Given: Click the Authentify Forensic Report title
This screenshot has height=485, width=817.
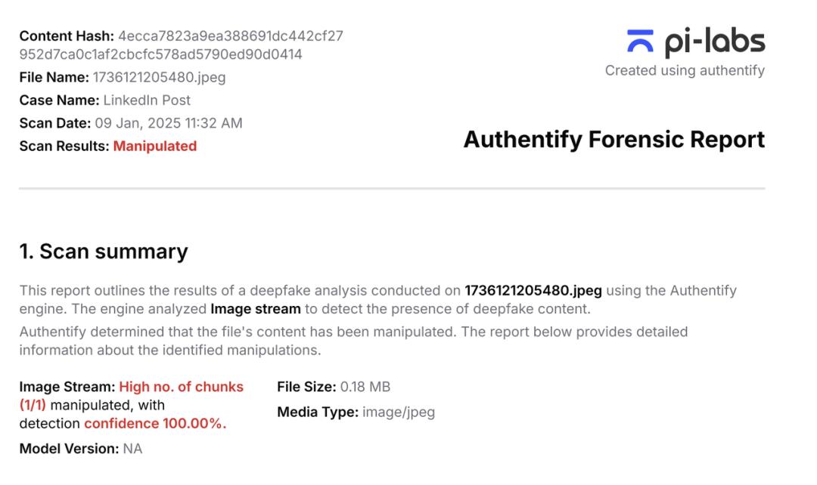Looking at the screenshot, I should coord(614,140).
